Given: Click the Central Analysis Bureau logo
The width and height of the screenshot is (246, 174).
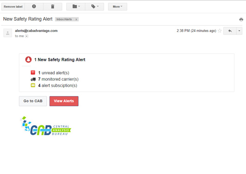Looking at the screenshot, I should tap(46, 126).
